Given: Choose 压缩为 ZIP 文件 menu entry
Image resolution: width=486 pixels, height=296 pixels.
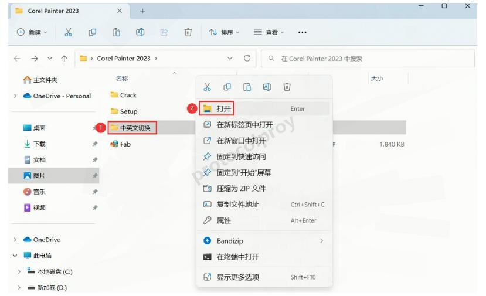Looking at the screenshot, I should [264, 189].
